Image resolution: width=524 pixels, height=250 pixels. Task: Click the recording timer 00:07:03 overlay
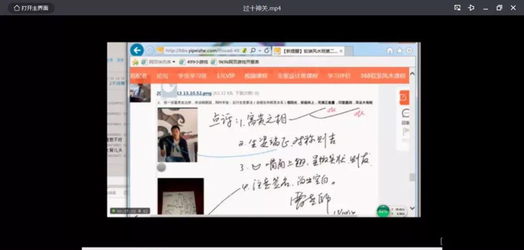point(131,211)
